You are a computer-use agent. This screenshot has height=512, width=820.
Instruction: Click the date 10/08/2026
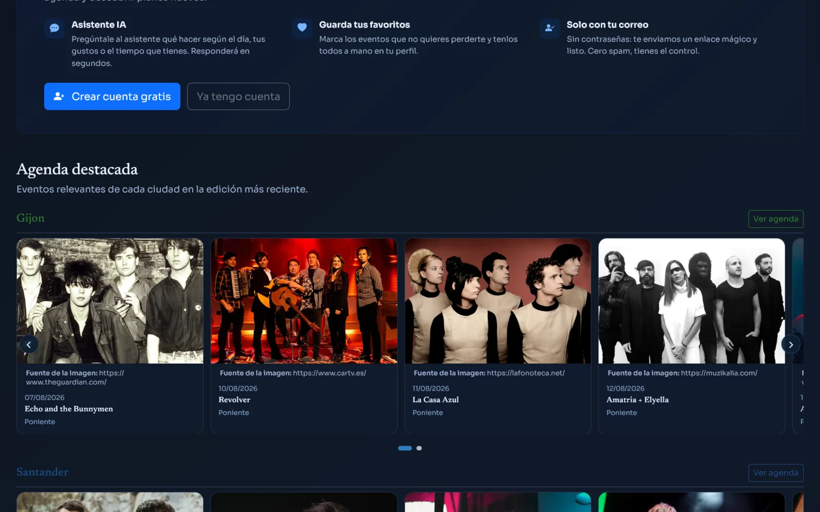(x=238, y=388)
